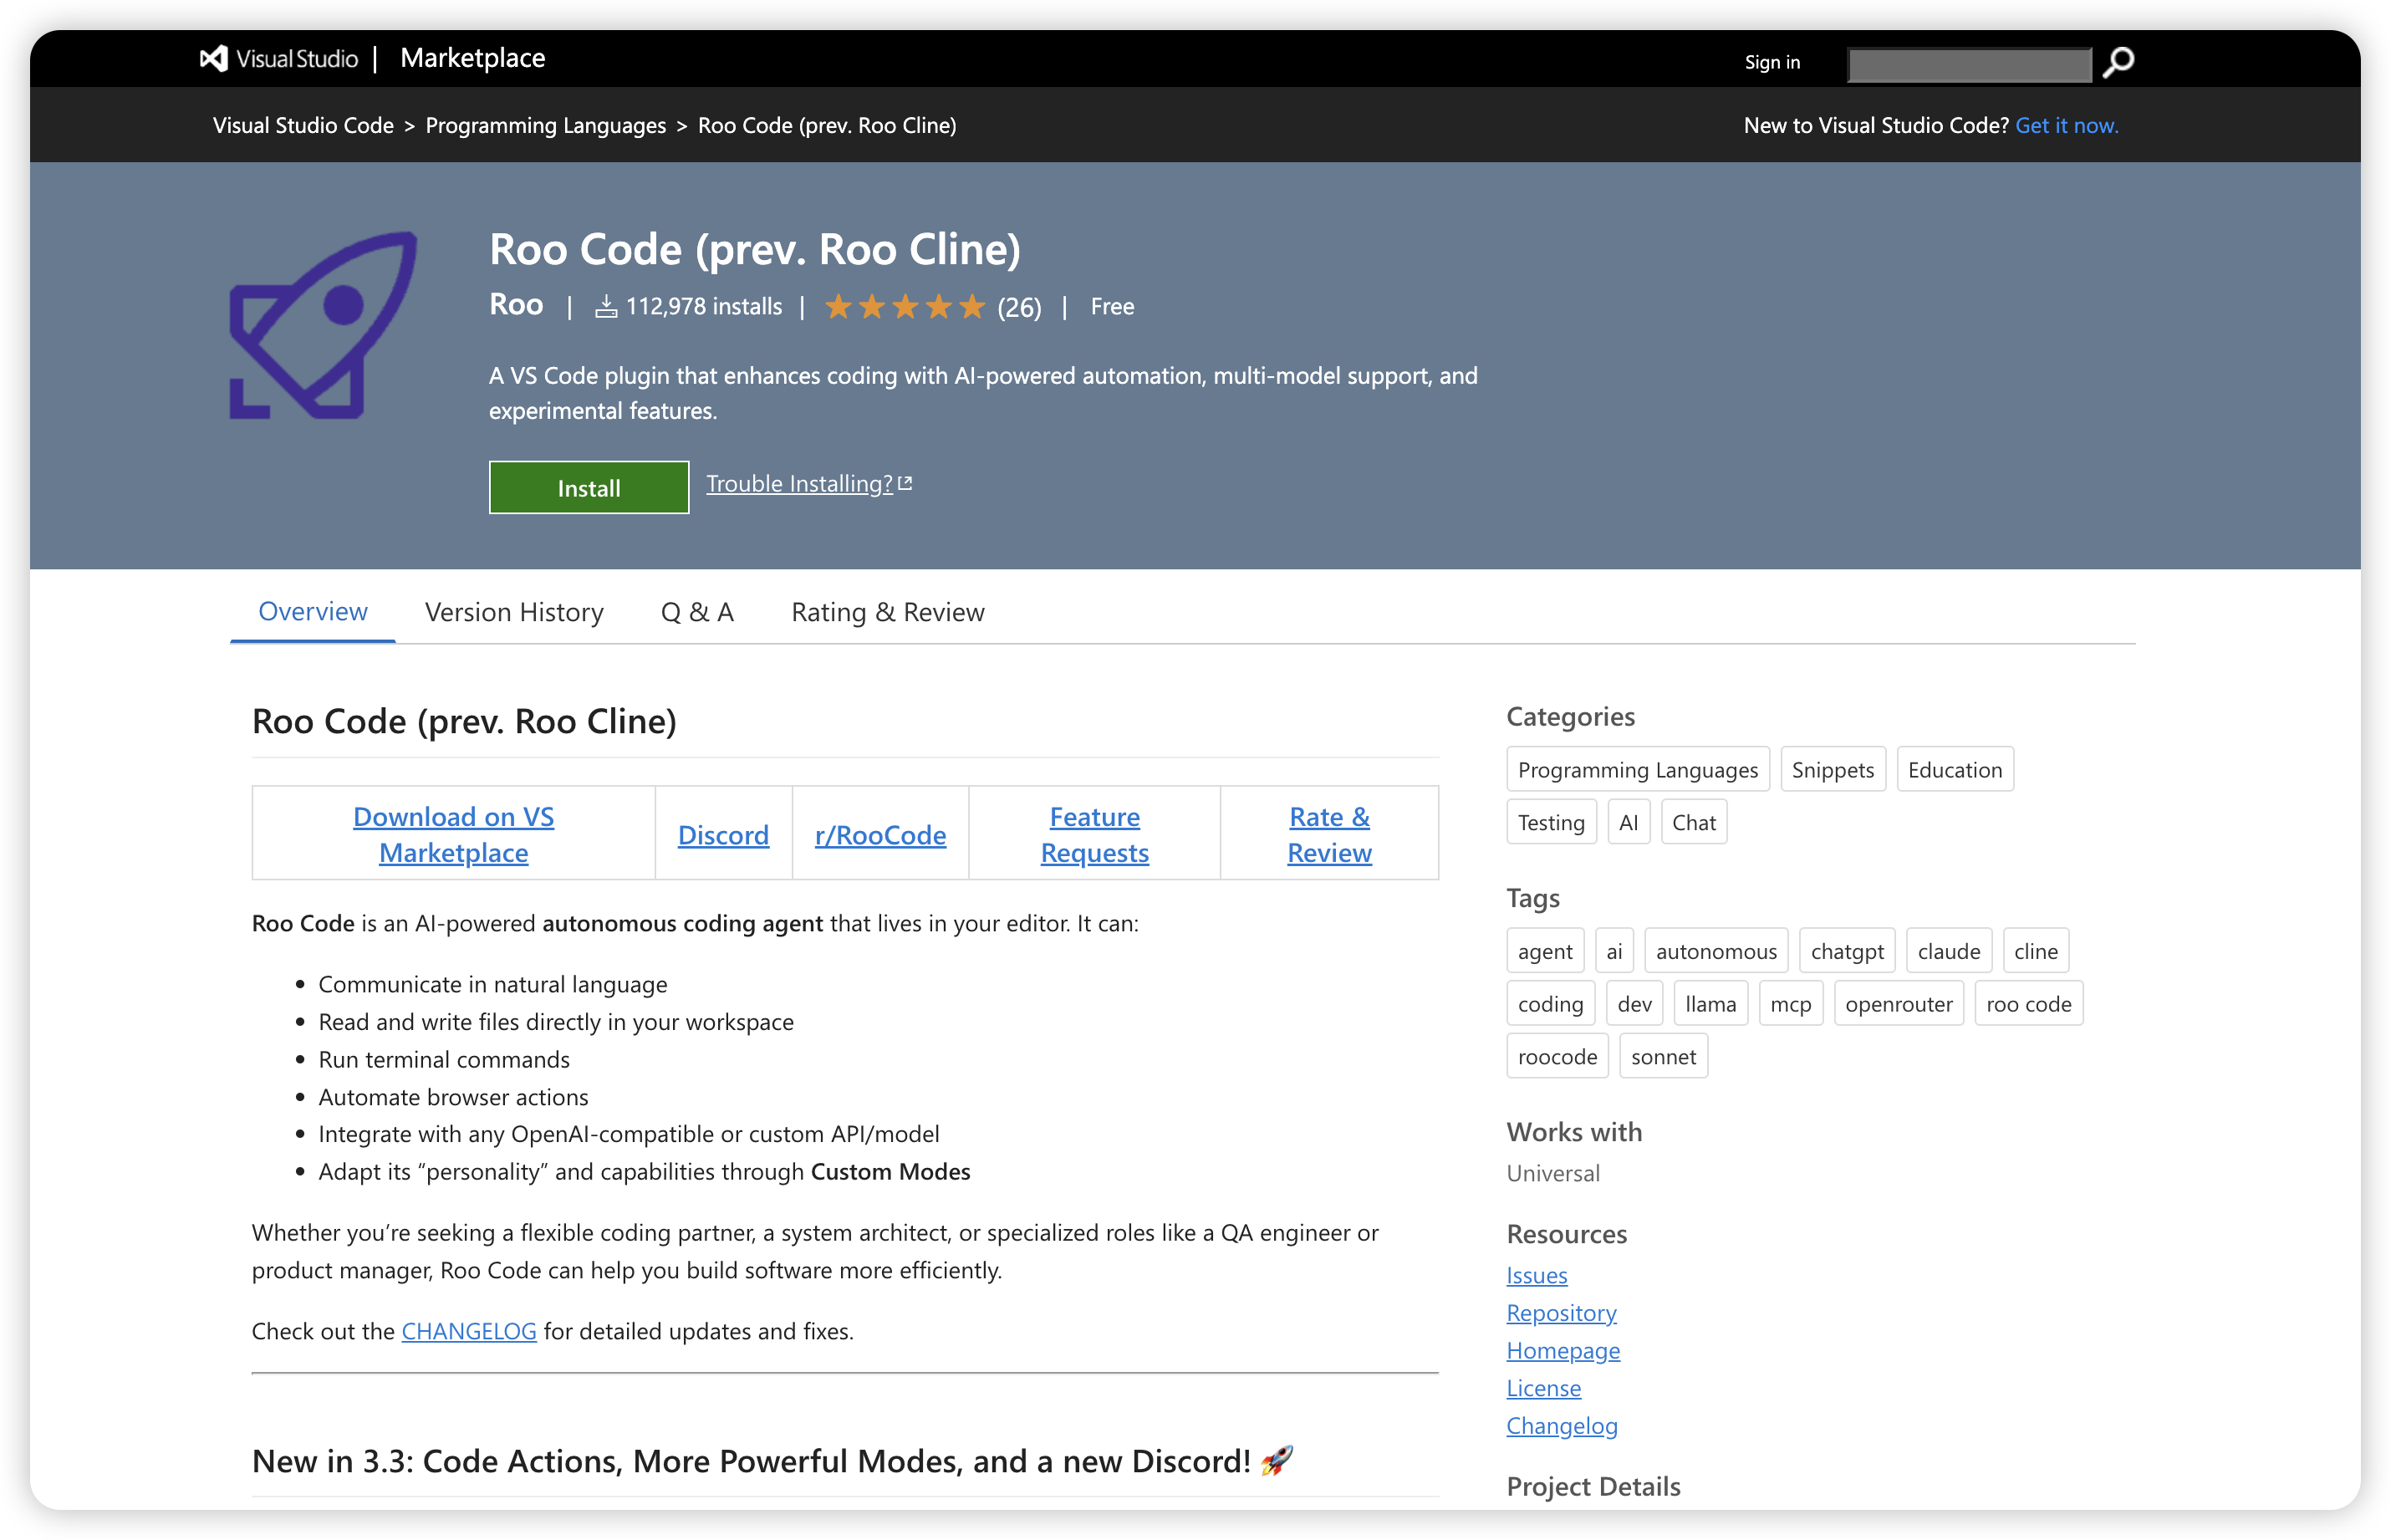Click the Visual Studio logo icon
The image size is (2391, 1540).
pyautogui.click(x=213, y=59)
